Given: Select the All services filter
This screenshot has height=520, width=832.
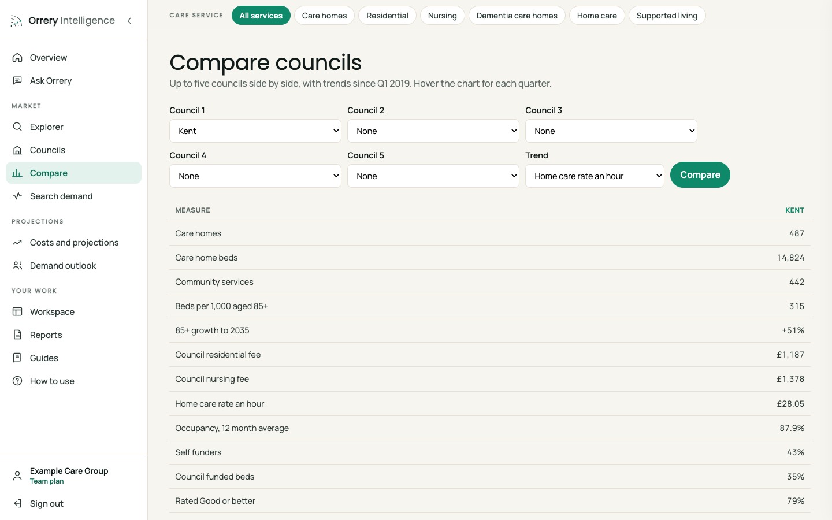Looking at the screenshot, I should click(x=261, y=16).
